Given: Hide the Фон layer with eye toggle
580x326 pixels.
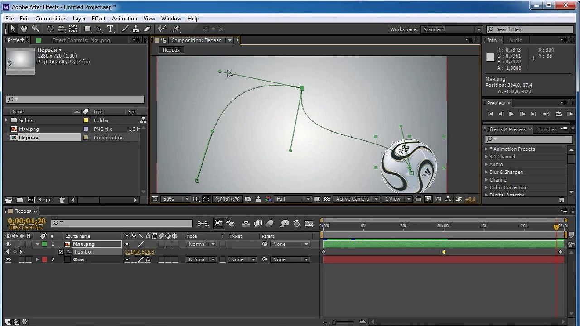Looking at the screenshot, I should pyautogui.click(x=8, y=259).
